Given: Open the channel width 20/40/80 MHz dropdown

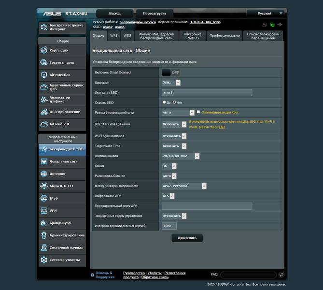Looking at the screenshot, I should tap(181, 156).
